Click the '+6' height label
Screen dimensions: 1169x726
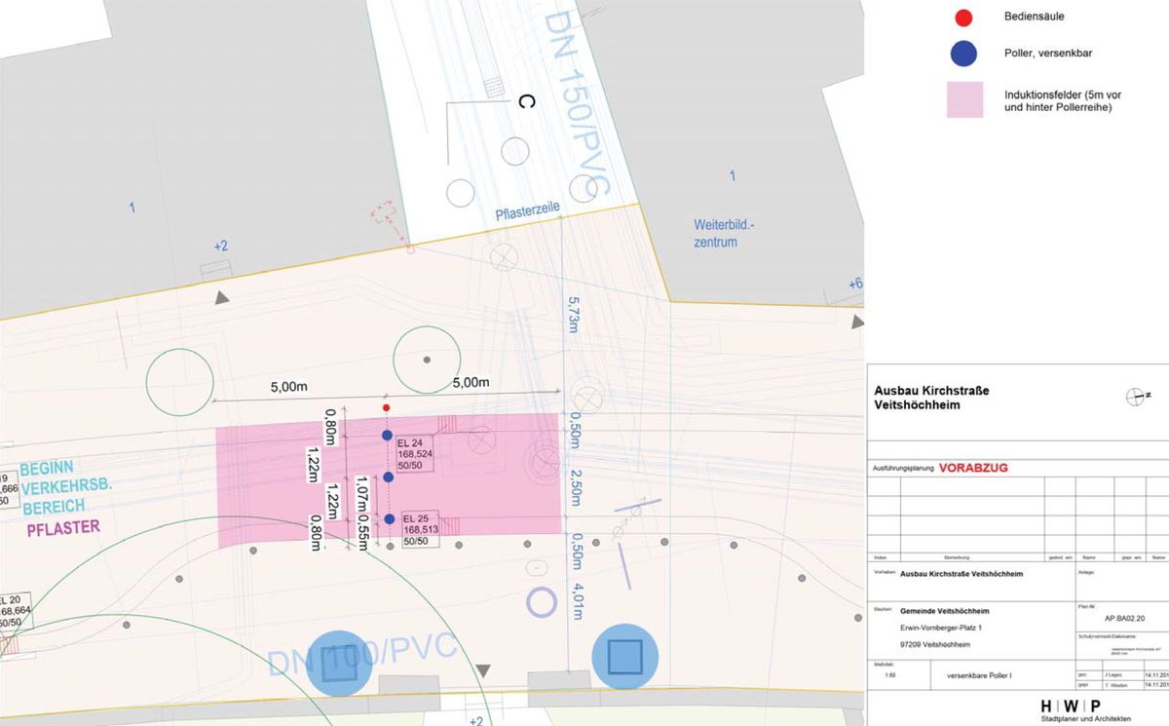(x=855, y=285)
